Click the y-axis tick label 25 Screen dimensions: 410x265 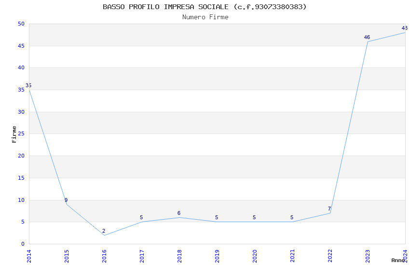coord(21,133)
